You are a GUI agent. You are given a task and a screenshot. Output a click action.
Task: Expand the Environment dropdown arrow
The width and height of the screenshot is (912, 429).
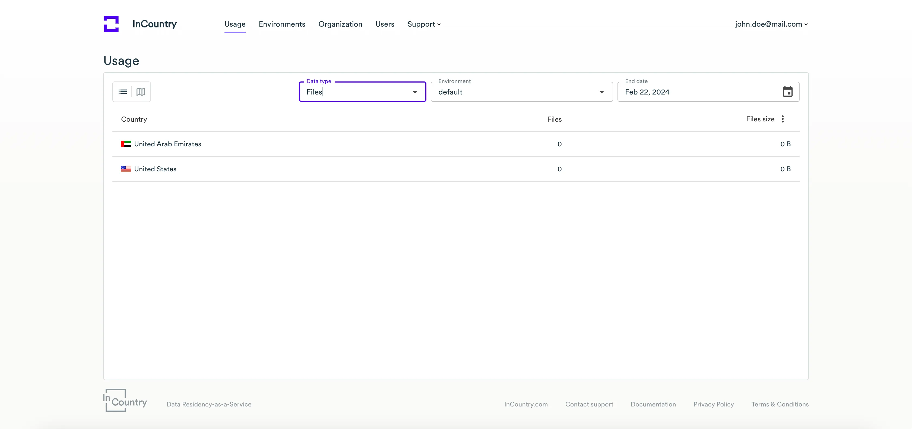point(601,92)
